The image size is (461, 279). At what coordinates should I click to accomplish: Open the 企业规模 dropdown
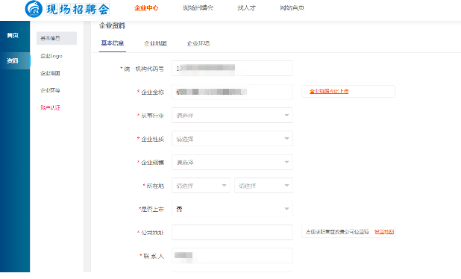tap(232, 162)
